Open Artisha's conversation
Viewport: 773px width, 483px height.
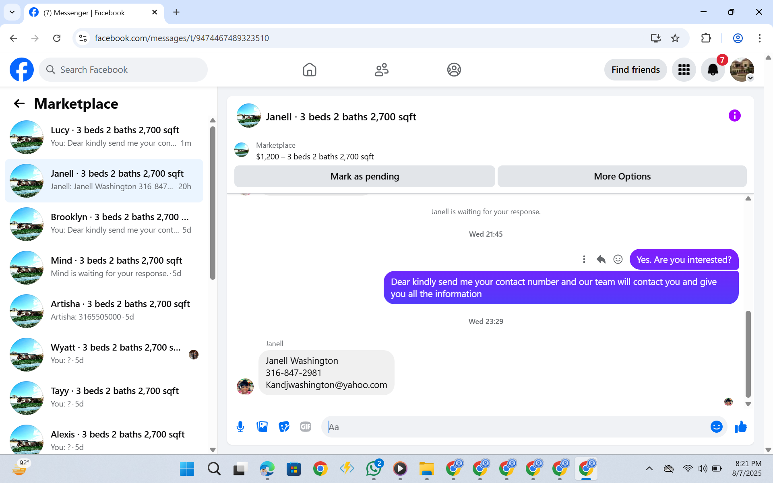tap(104, 311)
